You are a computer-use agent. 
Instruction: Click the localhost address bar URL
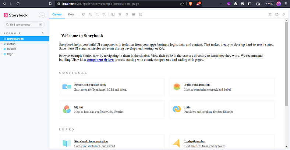(x=100, y=4)
